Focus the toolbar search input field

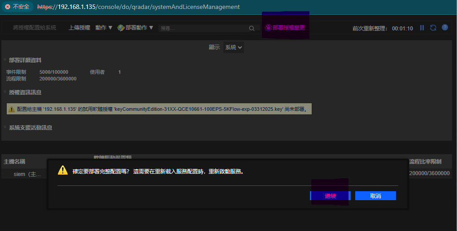pyautogui.click(x=204, y=28)
